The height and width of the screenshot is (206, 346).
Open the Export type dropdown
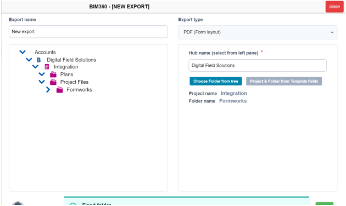coord(258,32)
